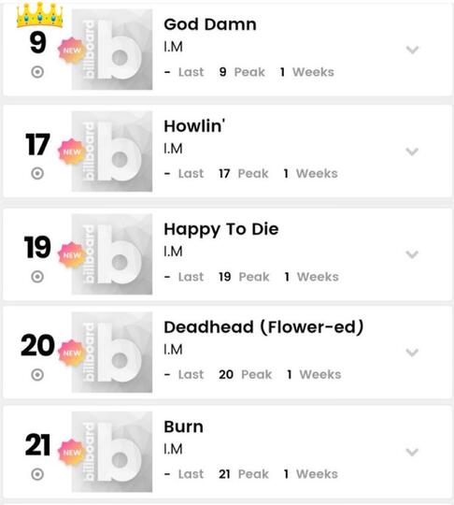The image size is (454, 505).
Task: Select the circle indicator under rank 19
Action: coord(37,277)
